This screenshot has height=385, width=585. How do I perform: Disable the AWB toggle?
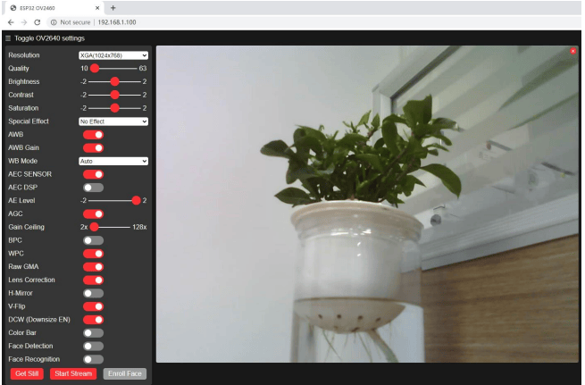click(x=93, y=135)
